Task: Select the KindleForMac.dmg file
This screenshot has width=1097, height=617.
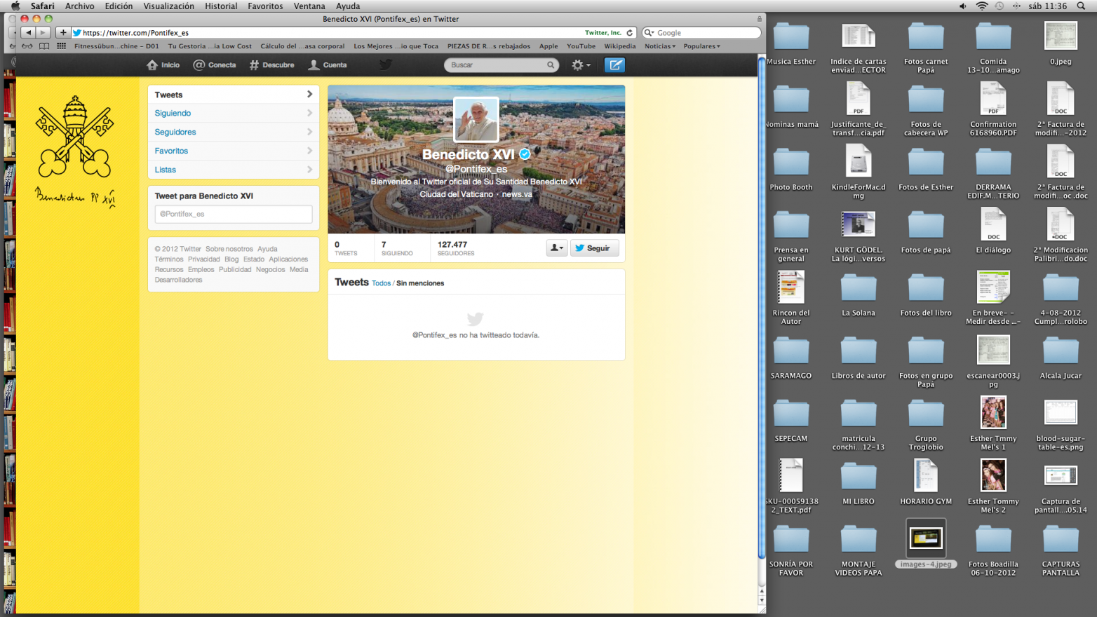Action: pos(859,172)
